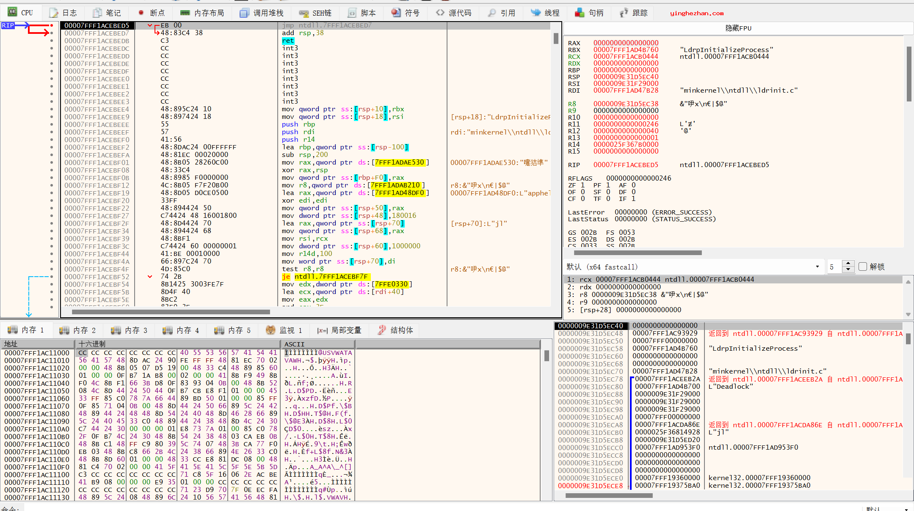Click the RSP register value 0000009E31D5EC40

(626, 77)
